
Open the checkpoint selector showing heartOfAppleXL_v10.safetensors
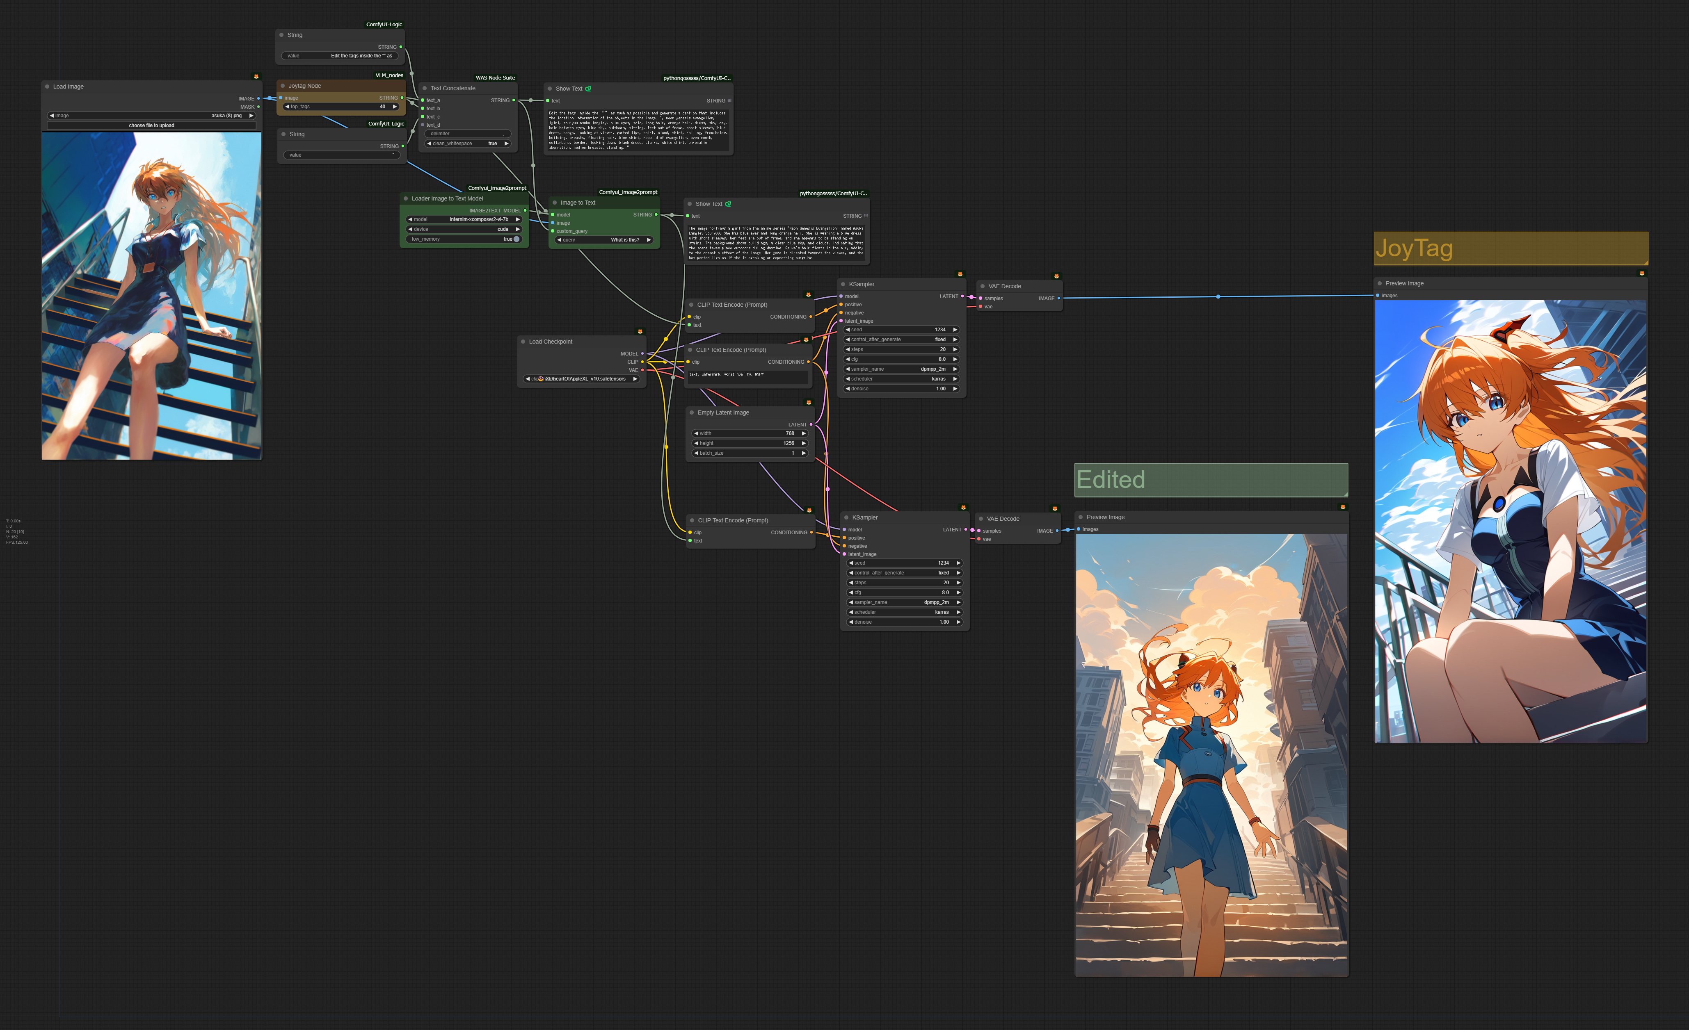(581, 378)
